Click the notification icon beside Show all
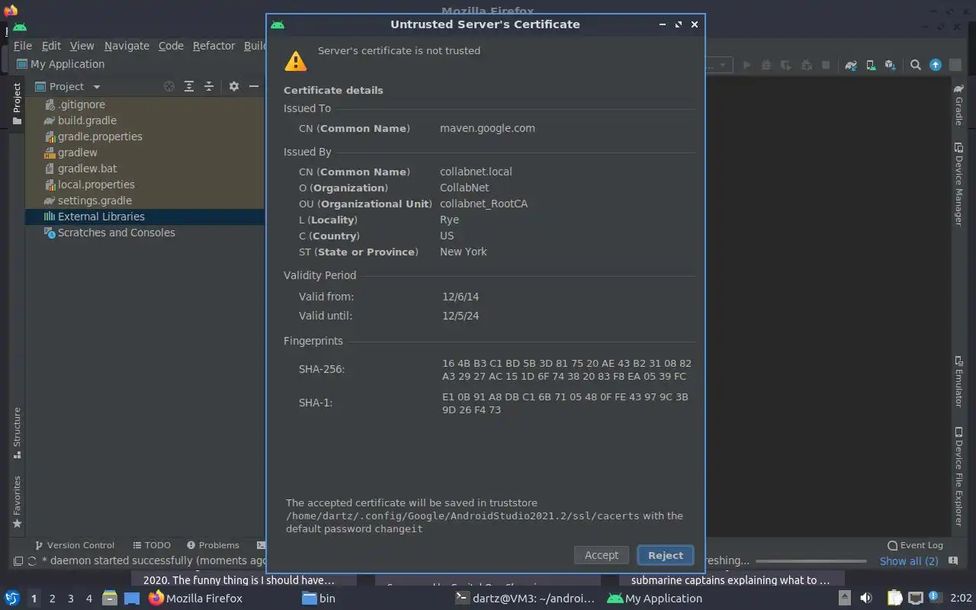The image size is (976, 610). point(953,561)
